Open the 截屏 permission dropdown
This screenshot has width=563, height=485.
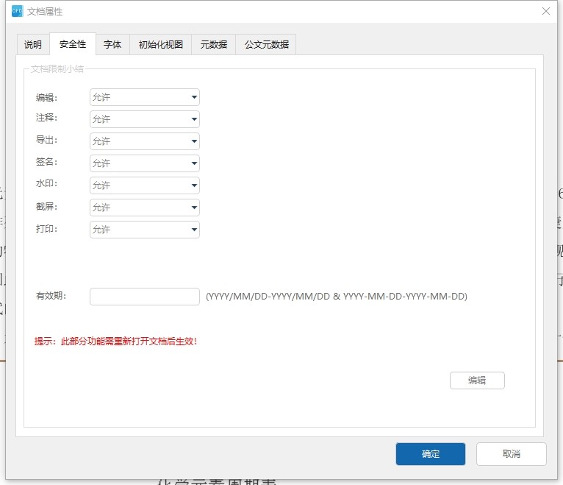(145, 208)
